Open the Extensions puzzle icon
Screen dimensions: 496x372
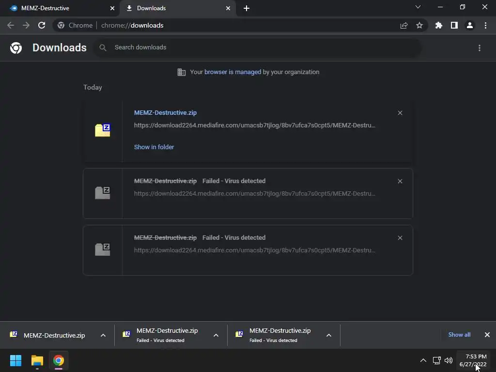click(439, 25)
